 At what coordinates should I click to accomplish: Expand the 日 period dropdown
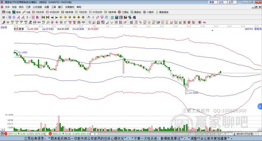point(6,17)
